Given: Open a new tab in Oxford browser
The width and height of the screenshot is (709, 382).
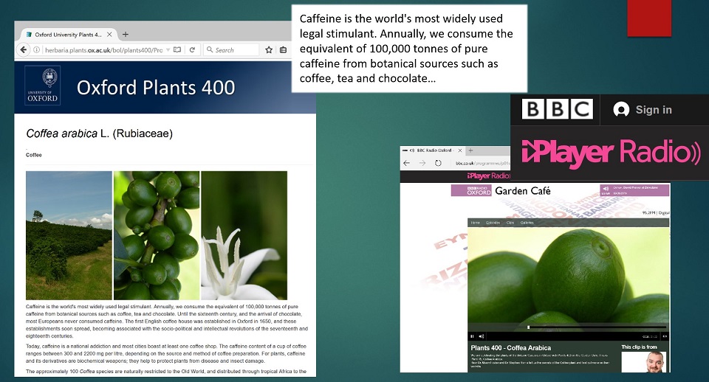Looking at the screenshot, I should pos(126,35).
